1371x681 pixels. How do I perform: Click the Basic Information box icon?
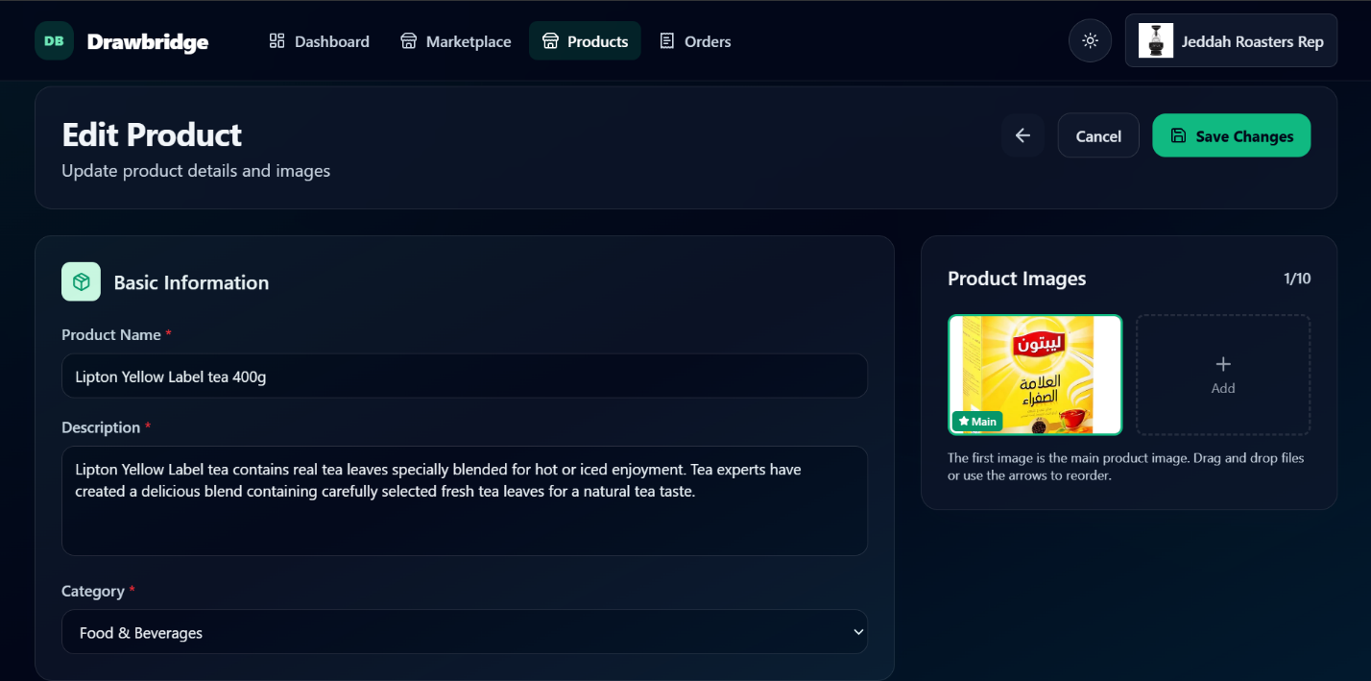[81, 282]
